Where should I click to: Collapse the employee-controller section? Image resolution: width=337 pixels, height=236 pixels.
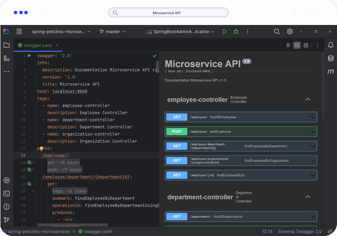point(308,99)
